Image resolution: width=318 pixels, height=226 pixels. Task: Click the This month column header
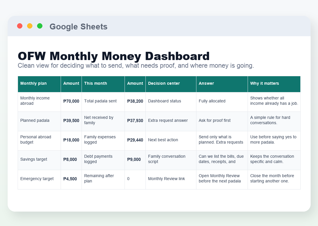103,84
